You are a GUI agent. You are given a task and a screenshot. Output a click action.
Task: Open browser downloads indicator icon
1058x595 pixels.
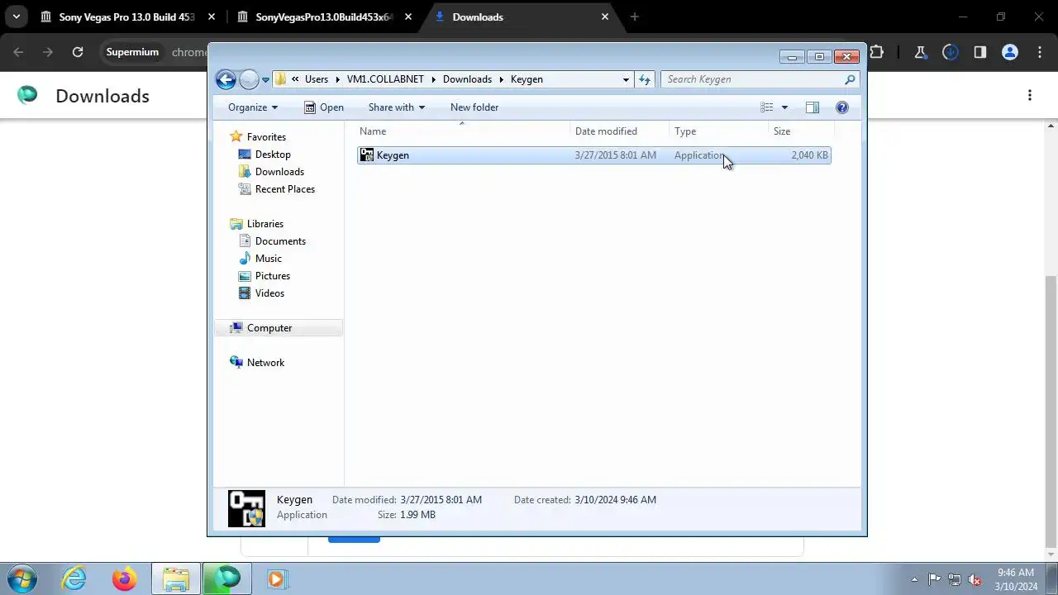pyautogui.click(x=950, y=52)
